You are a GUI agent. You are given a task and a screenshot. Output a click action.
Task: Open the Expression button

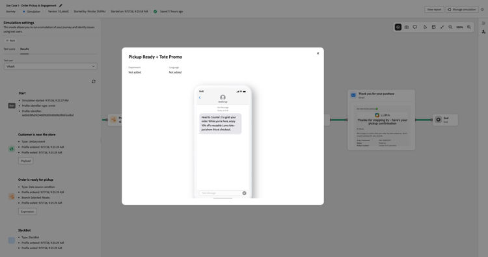(x=27, y=211)
